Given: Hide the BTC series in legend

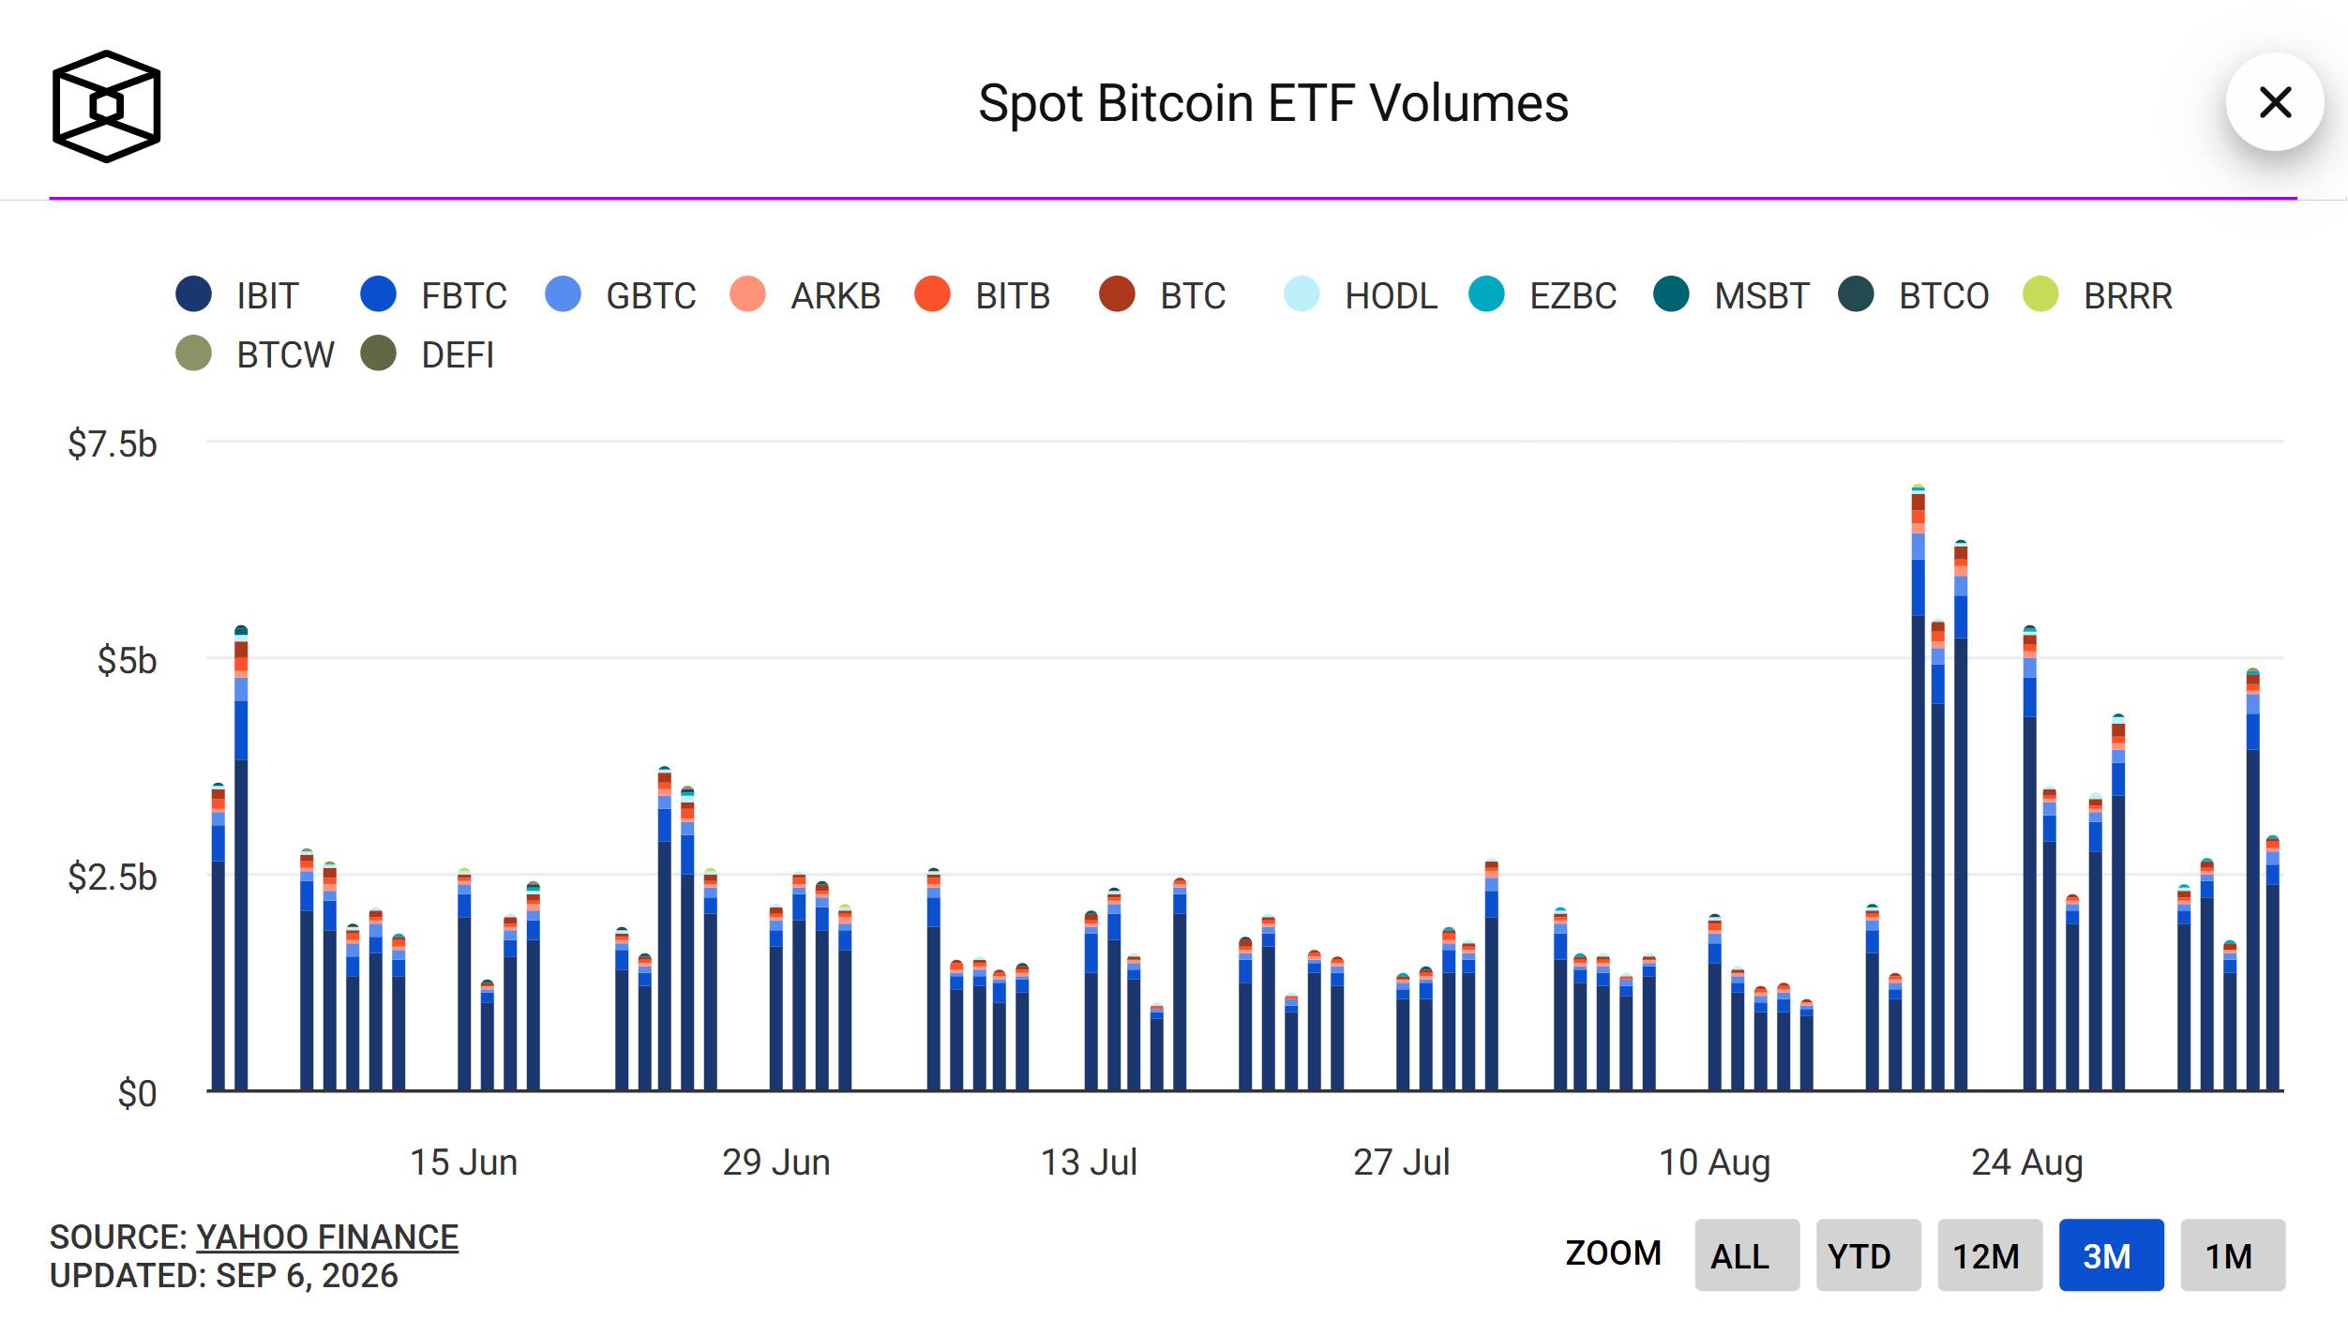Looking at the screenshot, I should point(1162,295).
